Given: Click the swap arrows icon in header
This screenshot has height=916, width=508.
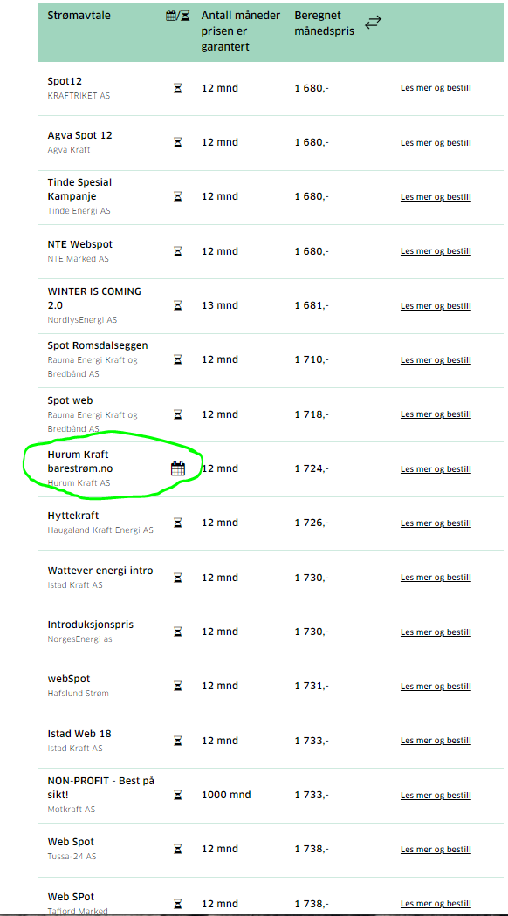Looking at the screenshot, I should (x=373, y=23).
